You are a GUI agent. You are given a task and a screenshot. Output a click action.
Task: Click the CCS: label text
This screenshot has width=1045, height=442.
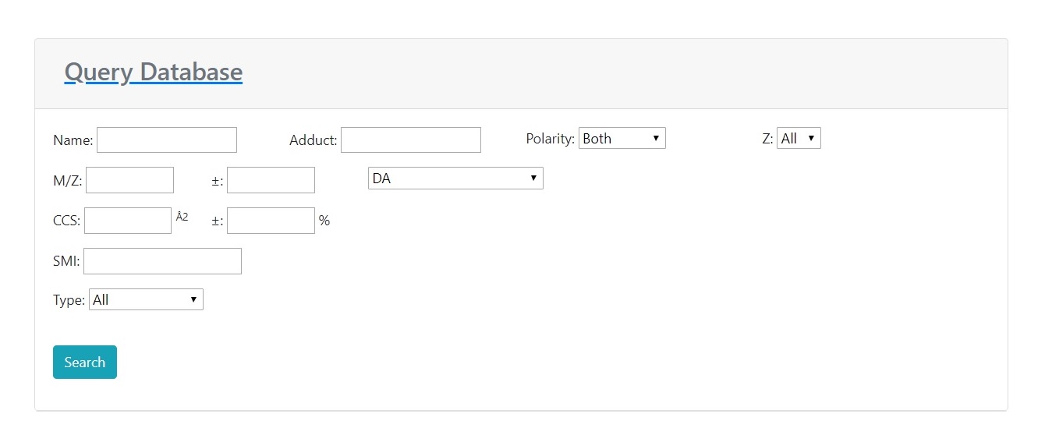(x=66, y=221)
